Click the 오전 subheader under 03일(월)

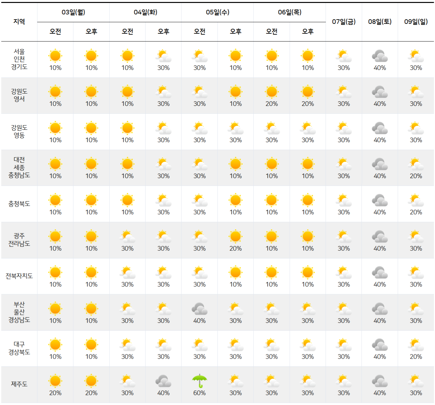[x=55, y=31]
